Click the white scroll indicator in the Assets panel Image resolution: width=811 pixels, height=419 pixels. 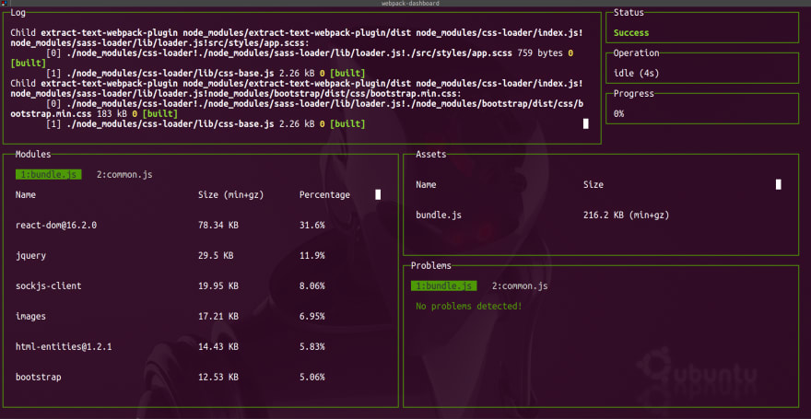[779, 184]
